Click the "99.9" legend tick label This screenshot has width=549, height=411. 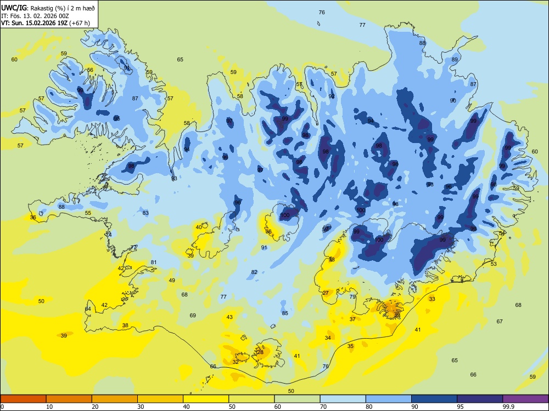(508, 407)
